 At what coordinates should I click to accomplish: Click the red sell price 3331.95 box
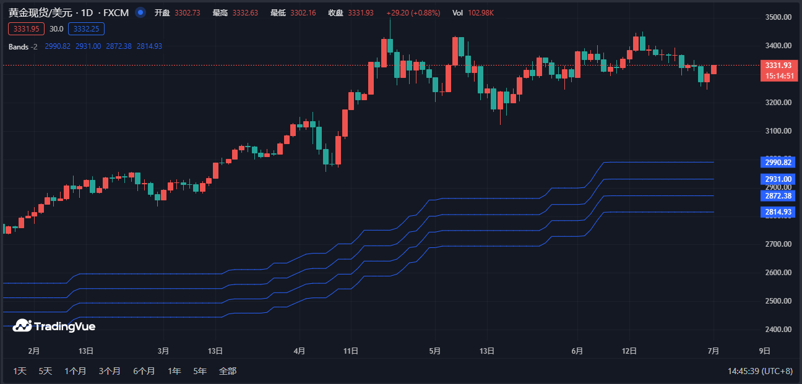pos(26,28)
